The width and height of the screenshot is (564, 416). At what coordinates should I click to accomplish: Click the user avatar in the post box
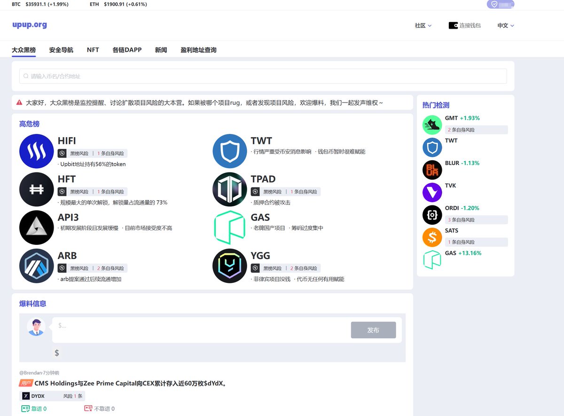36,327
